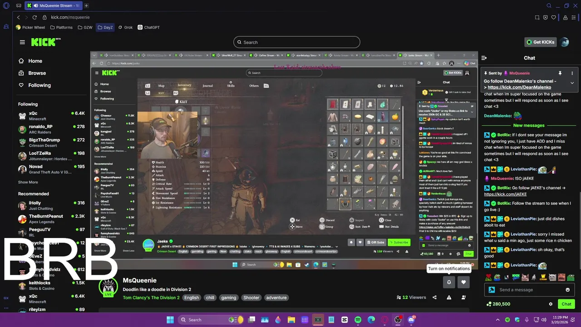Viewport: 581px width, 327px height.
Task: Select the chill tag
Action: 210,298
